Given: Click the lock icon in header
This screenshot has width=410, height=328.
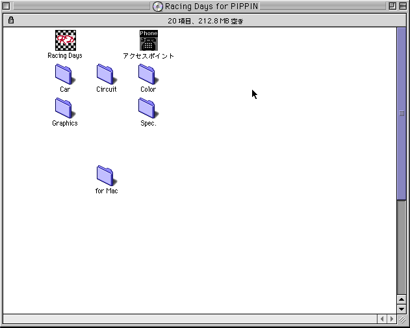Looking at the screenshot, I should click(x=10, y=20).
